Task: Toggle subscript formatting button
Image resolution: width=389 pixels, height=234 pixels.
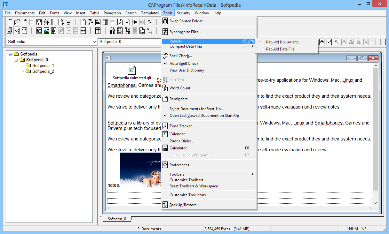Action: [336, 42]
